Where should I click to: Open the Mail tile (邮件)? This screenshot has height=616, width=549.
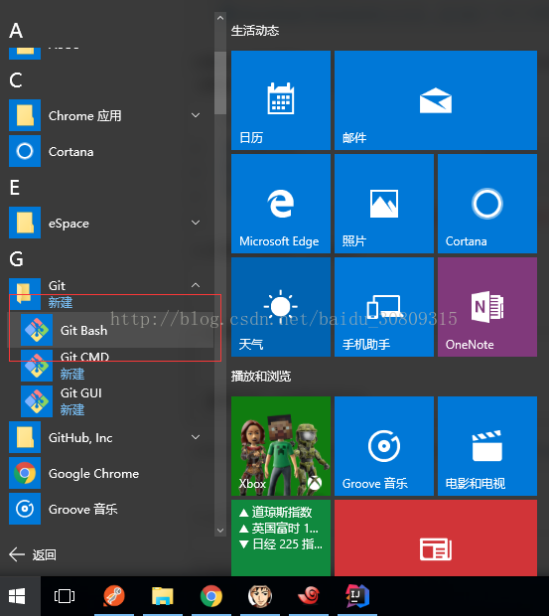point(436,100)
